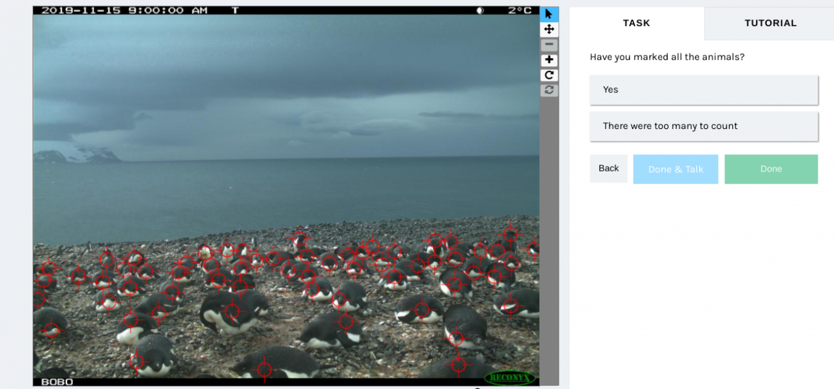
Task: Select the pointer annotate tool
Action: coord(549,14)
